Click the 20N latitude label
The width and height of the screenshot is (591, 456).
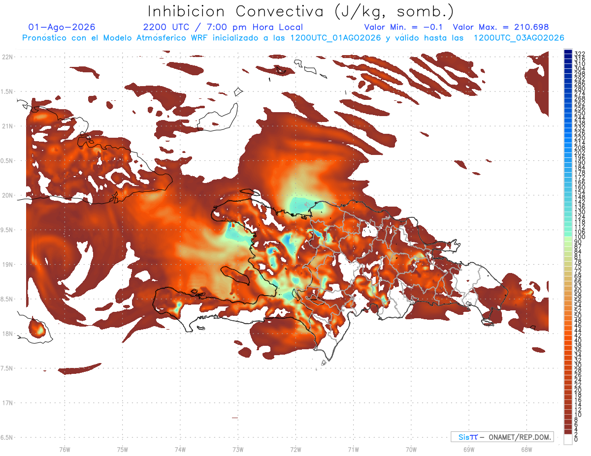click(7, 195)
